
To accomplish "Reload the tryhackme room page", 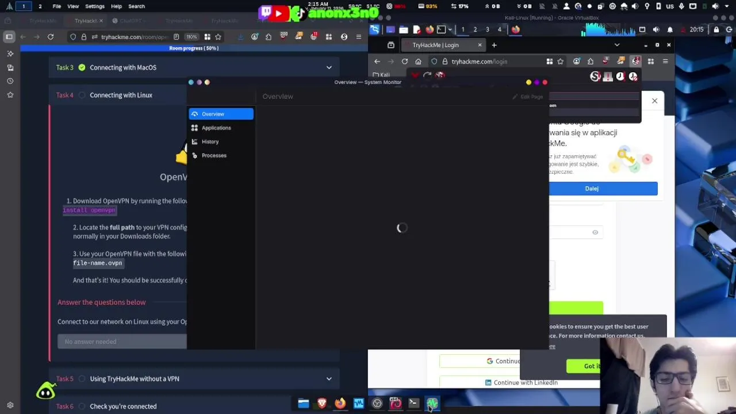I will 51,37.
